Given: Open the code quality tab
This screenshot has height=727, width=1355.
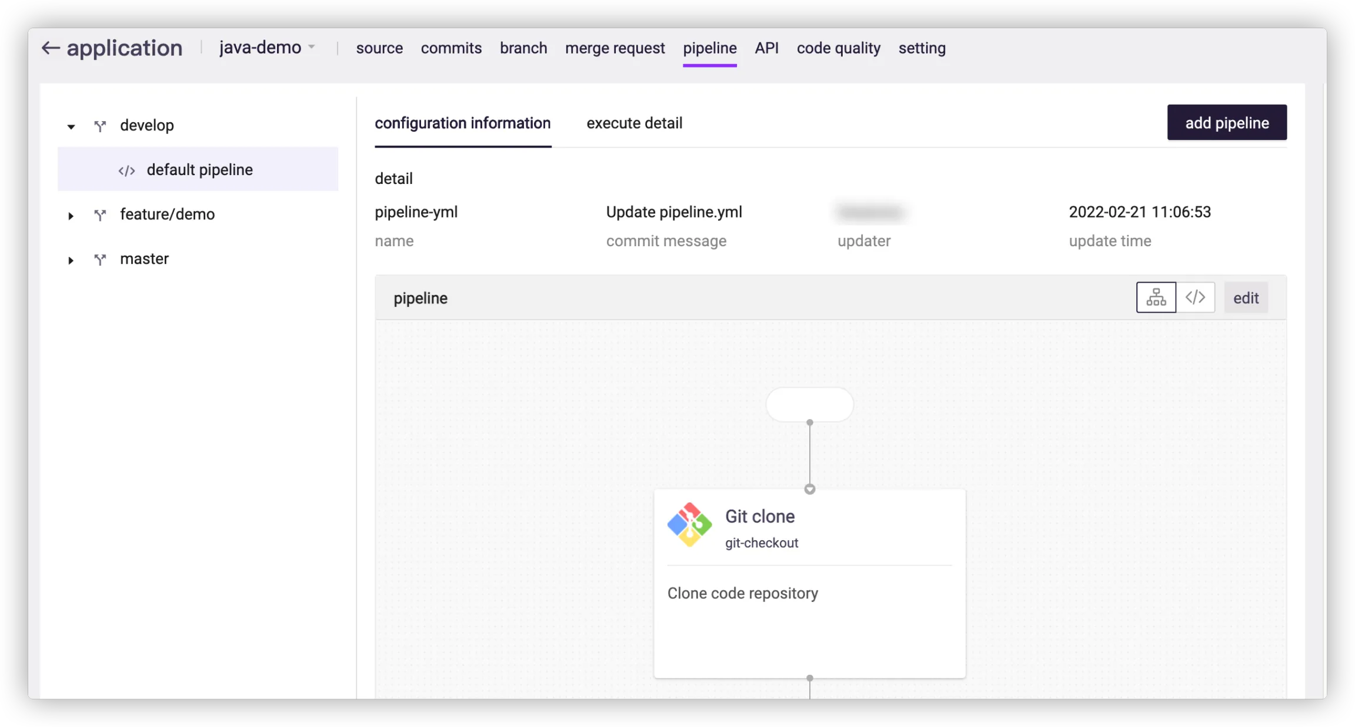Looking at the screenshot, I should pos(838,48).
